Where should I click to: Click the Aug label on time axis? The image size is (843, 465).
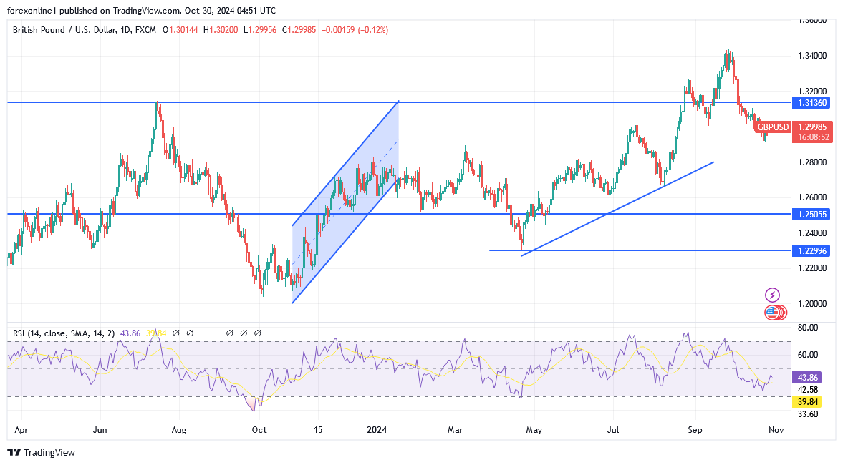pyautogui.click(x=178, y=430)
